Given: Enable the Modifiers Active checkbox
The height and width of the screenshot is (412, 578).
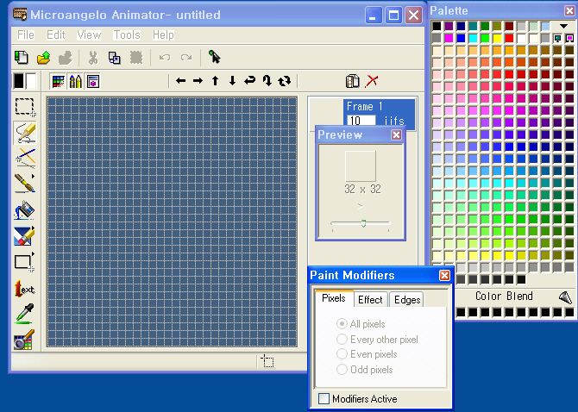Looking at the screenshot, I should coord(324,399).
